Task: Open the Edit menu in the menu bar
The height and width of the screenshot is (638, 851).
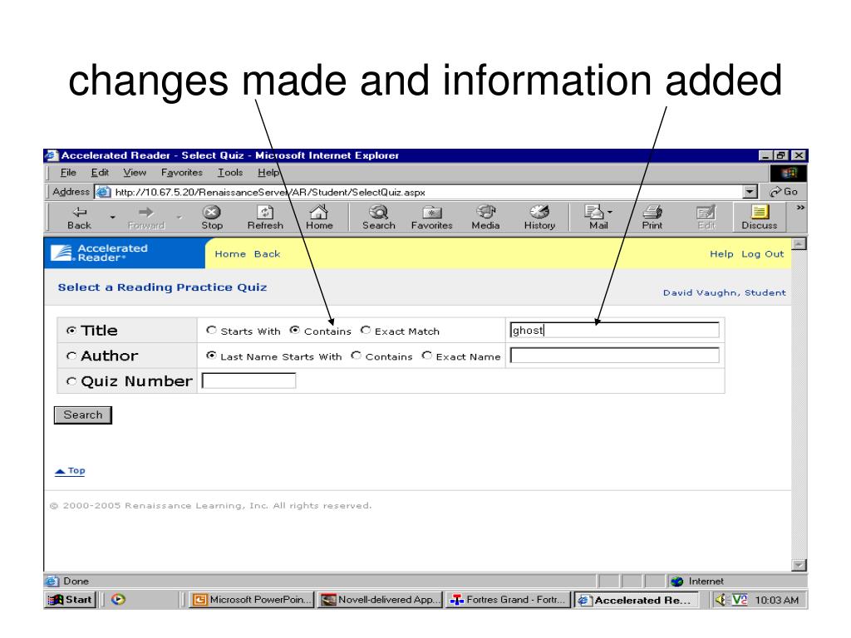Action: coord(100,173)
